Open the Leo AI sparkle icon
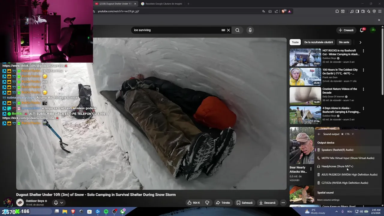Viewport: 384px width, 216px height. click(368, 11)
